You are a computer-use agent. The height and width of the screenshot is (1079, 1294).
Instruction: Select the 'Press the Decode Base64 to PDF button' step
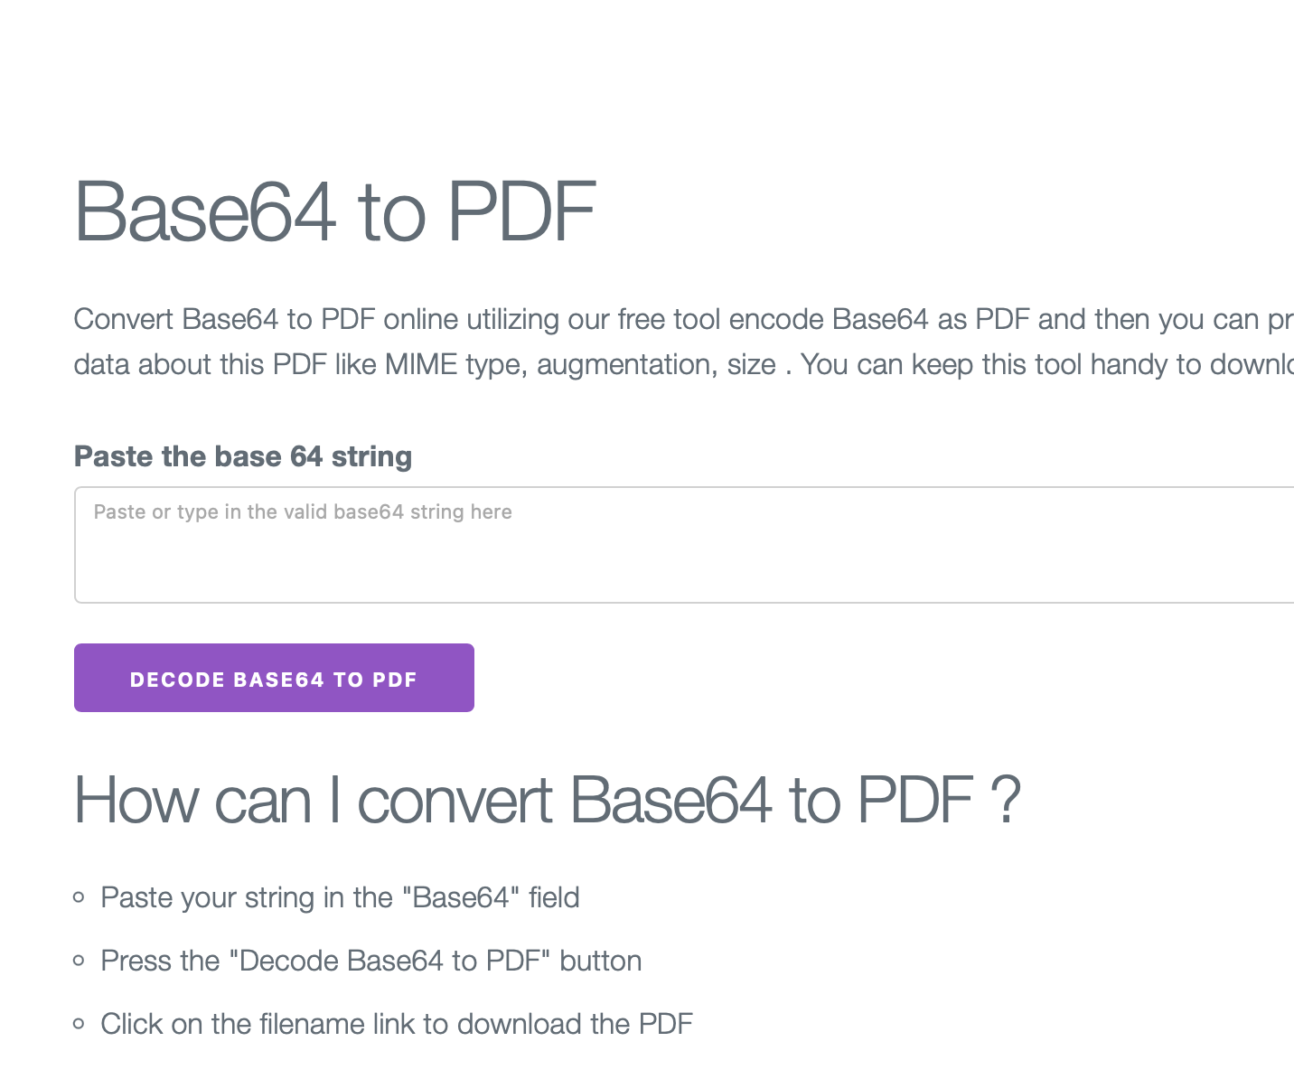pos(371,961)
